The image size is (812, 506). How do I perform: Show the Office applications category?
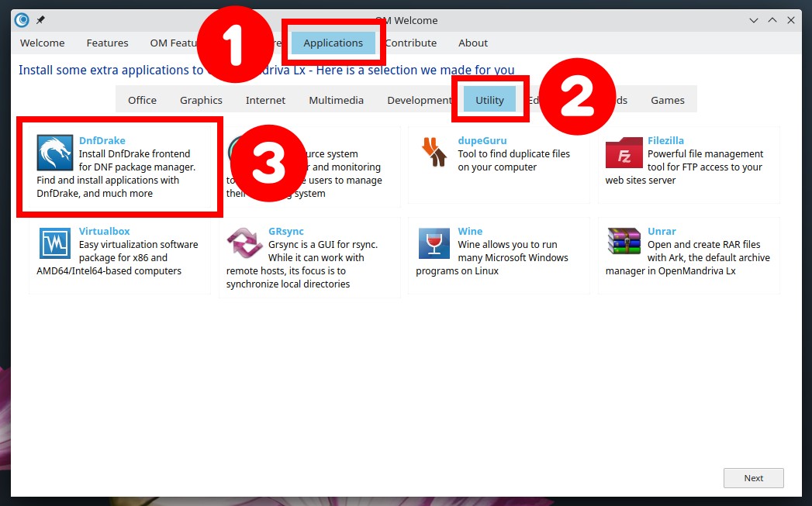point(142,100)
